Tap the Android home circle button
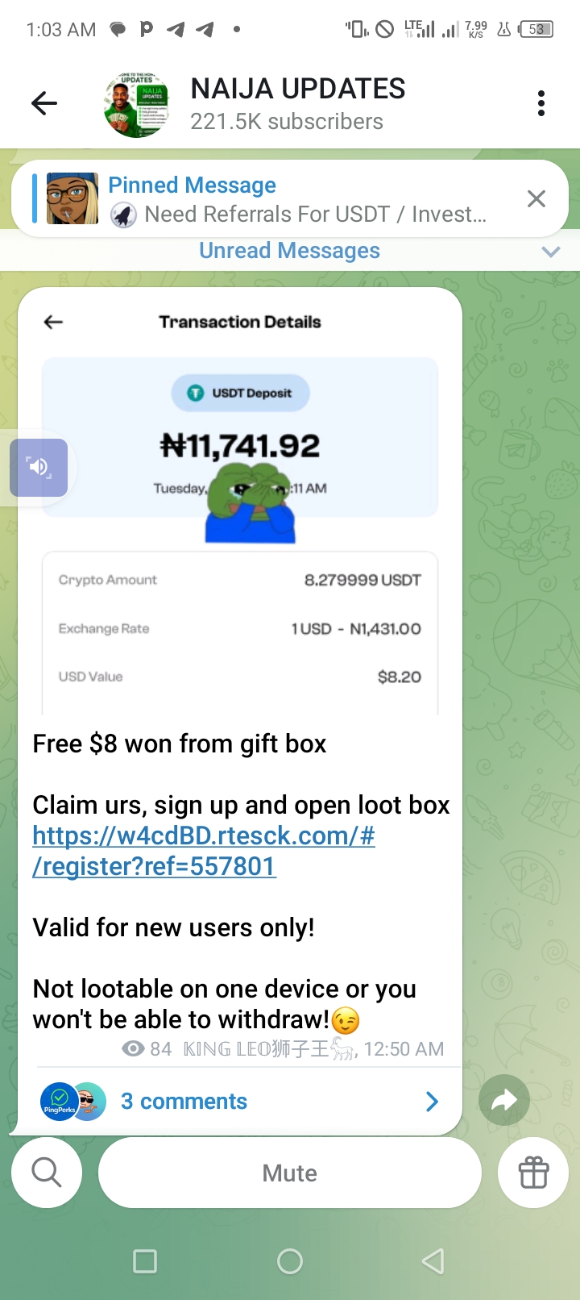Viewport: 580px width, 1300px height. [x=290, y=1261]
